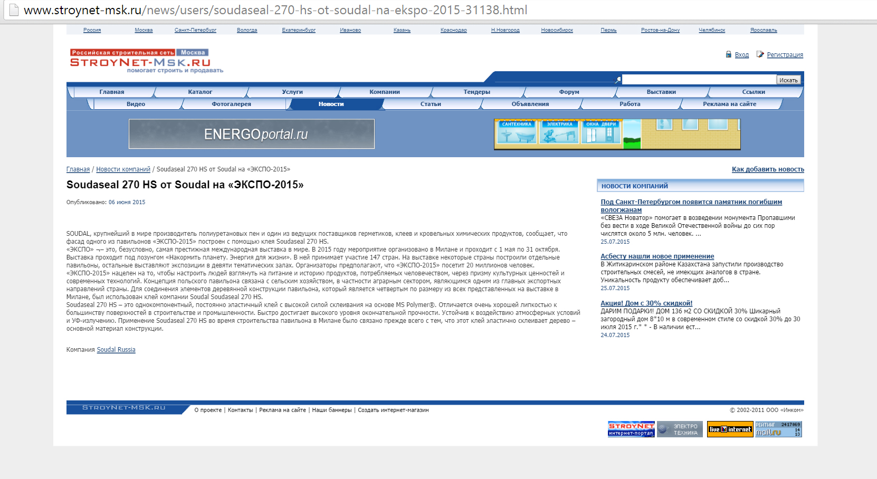
Task: Open the Асбесту нашли новое применение news
Action: point(657,256)
